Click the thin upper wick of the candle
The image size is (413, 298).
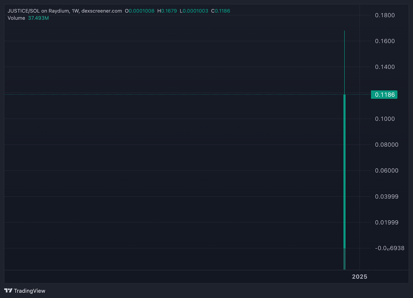[344, 62]
